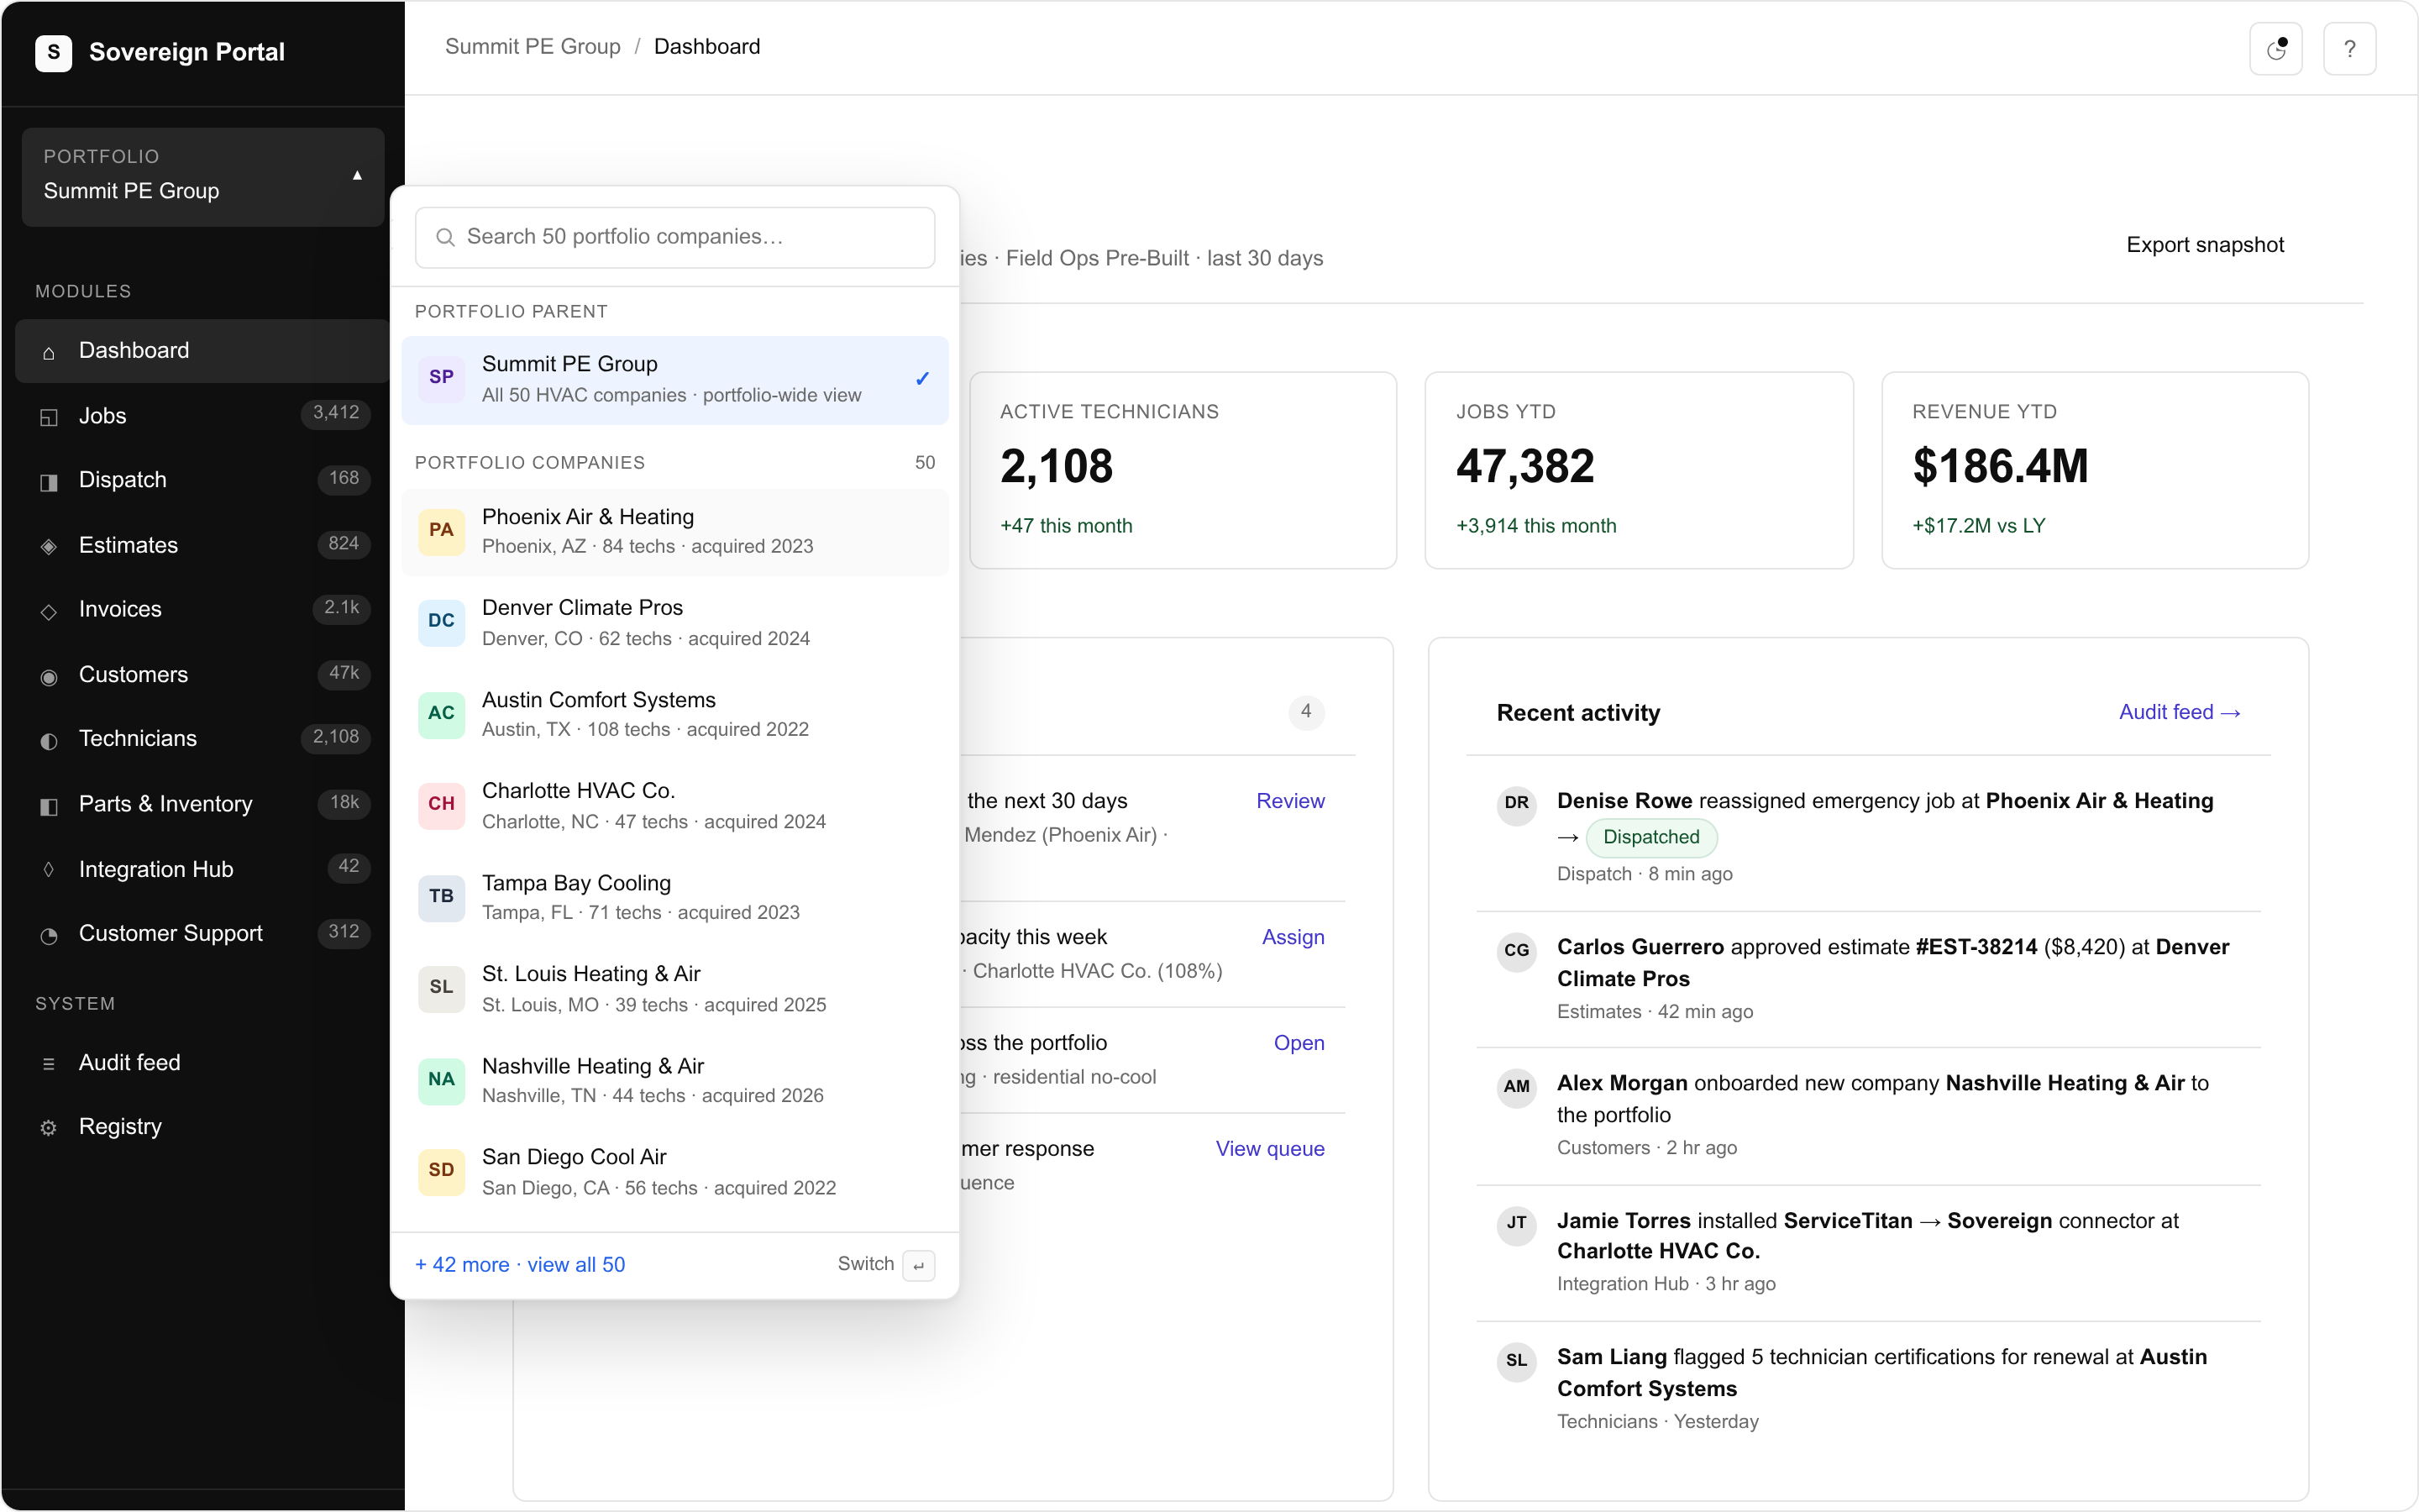Click the 4 count badge on alerts panel
The width and height of the screenshot is (2419, 1512).
1305,712
